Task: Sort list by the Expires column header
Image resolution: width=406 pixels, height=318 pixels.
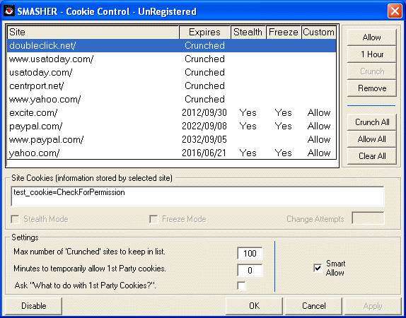Action: pyautogui.click(x=204, y=32)
